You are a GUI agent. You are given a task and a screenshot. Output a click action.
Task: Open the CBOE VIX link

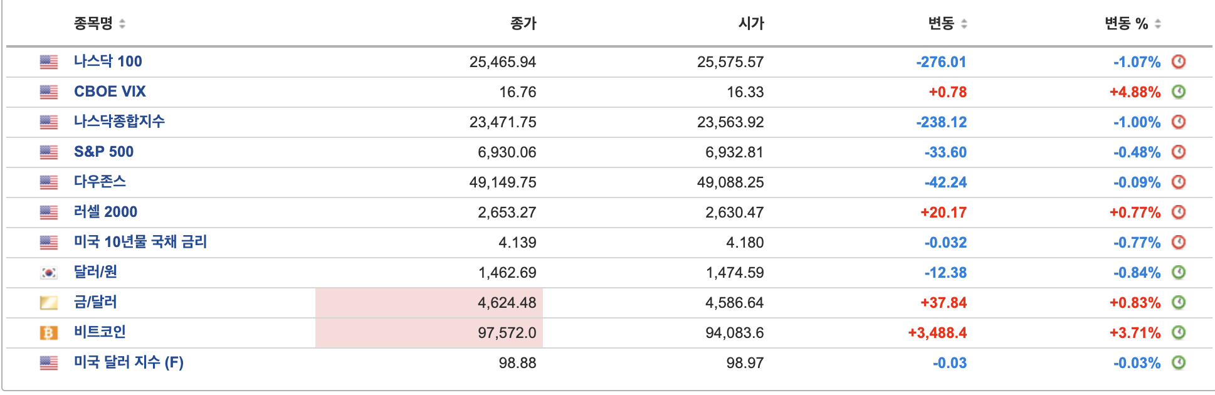(x=110, y=92)
